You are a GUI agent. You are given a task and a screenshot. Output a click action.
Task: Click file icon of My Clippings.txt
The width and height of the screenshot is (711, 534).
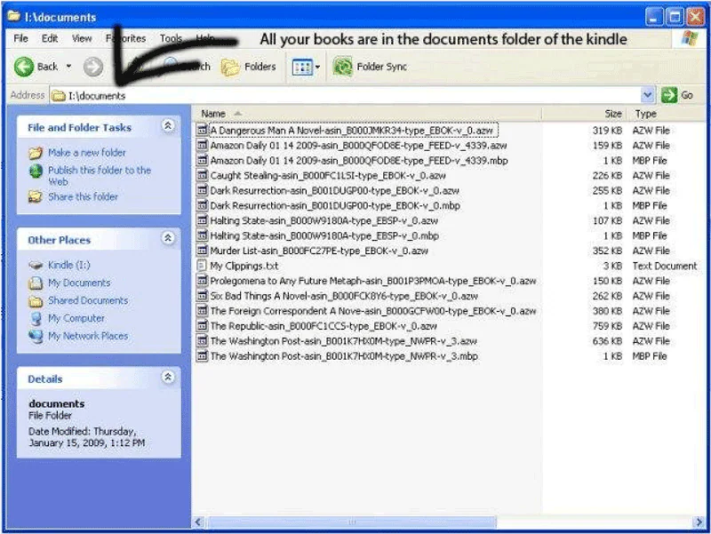202,266
